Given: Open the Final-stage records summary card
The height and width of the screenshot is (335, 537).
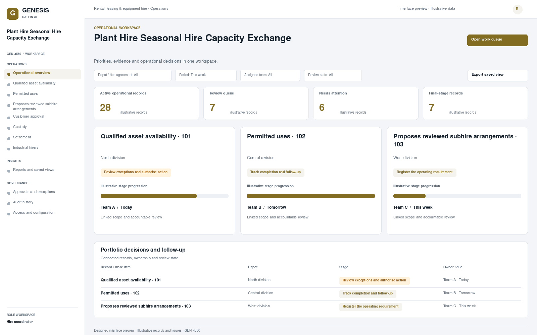Looking at the screenshot, I should [475, 103].
